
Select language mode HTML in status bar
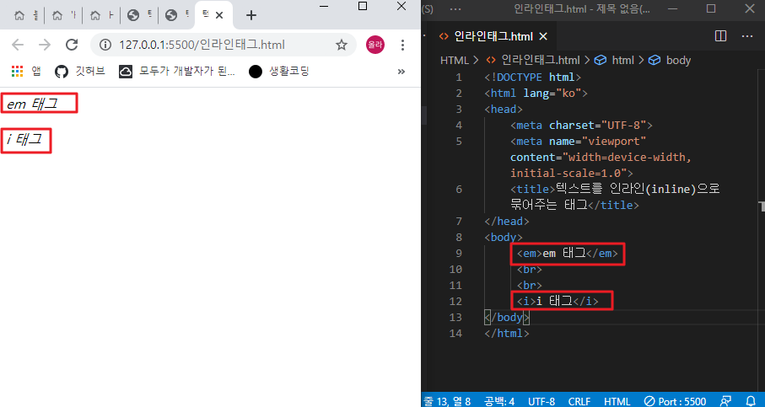[617, 401]
